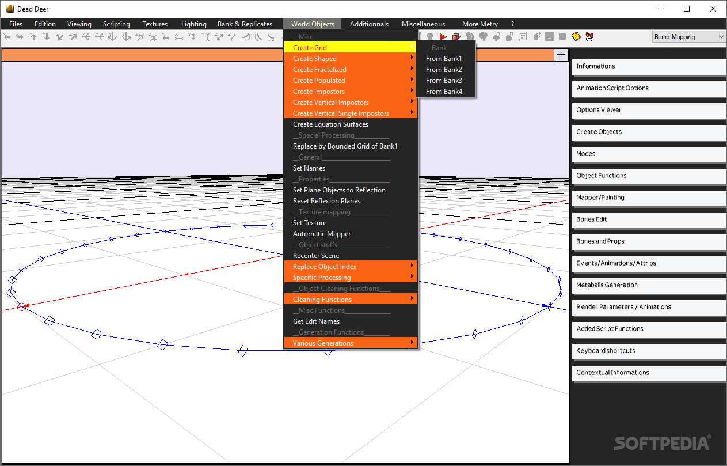Image resolution: width=727 pixels, height=466 pixels.
Task: Expand Create Vertical Single Impostors submenu
Action: pos(351,113)
